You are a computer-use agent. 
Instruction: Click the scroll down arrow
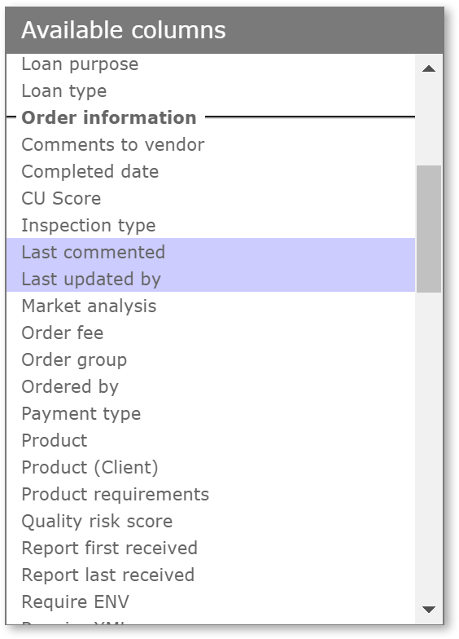(428, 610)
